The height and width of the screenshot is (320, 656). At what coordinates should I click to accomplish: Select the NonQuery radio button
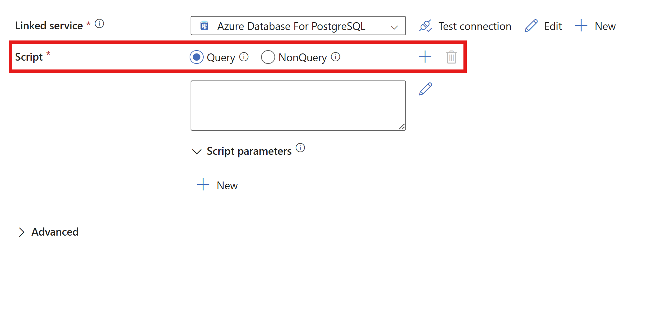pyautogui.click(x=268, y=57)
